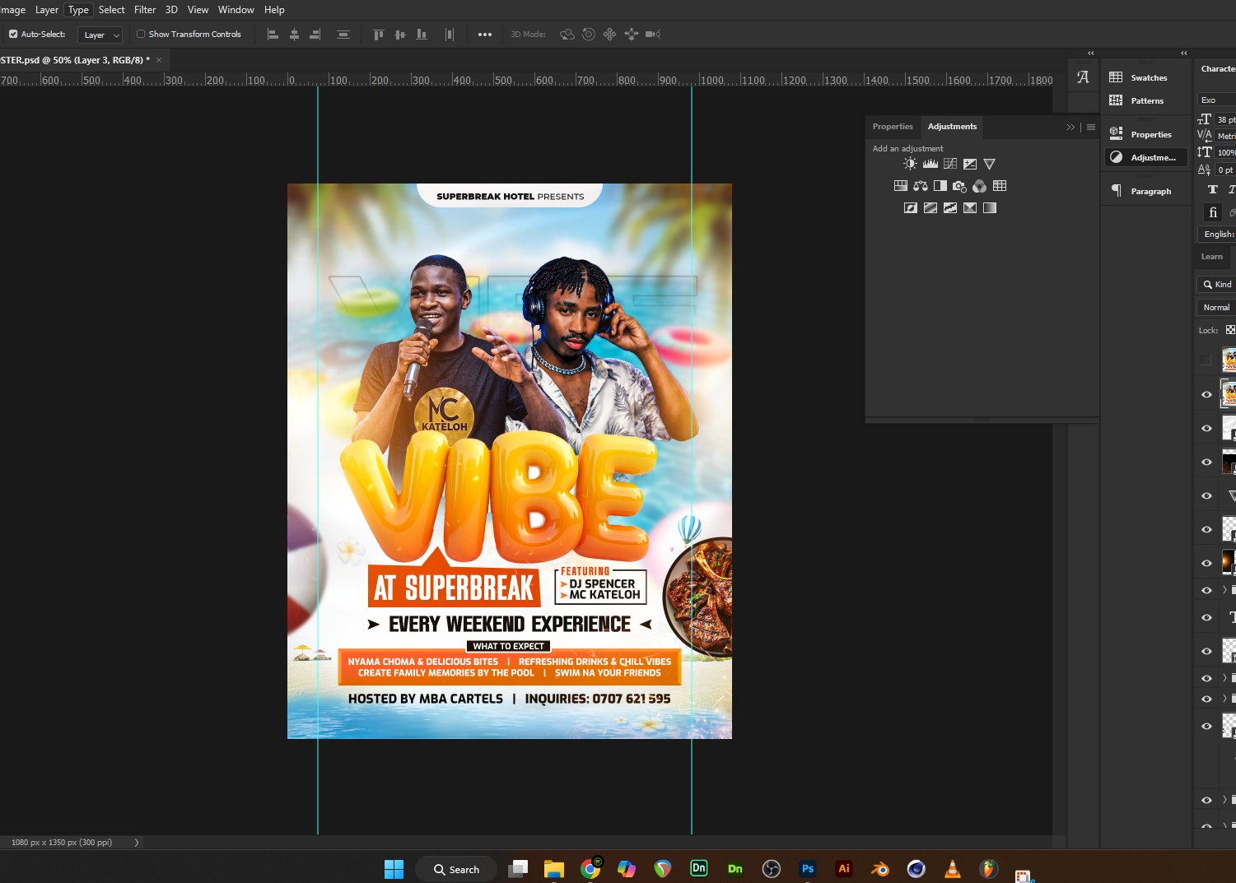
Task: Add a Posterize adjustment layer
Action: tap(930, 208)
